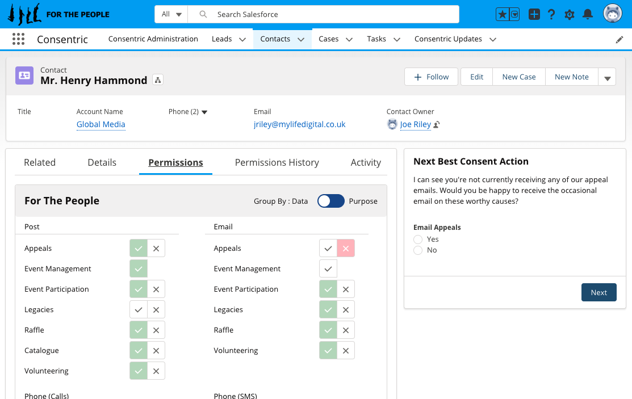Open the Setup gear icon
The height and width of the screenshot is (399, 632).
[x=570, y=15]
